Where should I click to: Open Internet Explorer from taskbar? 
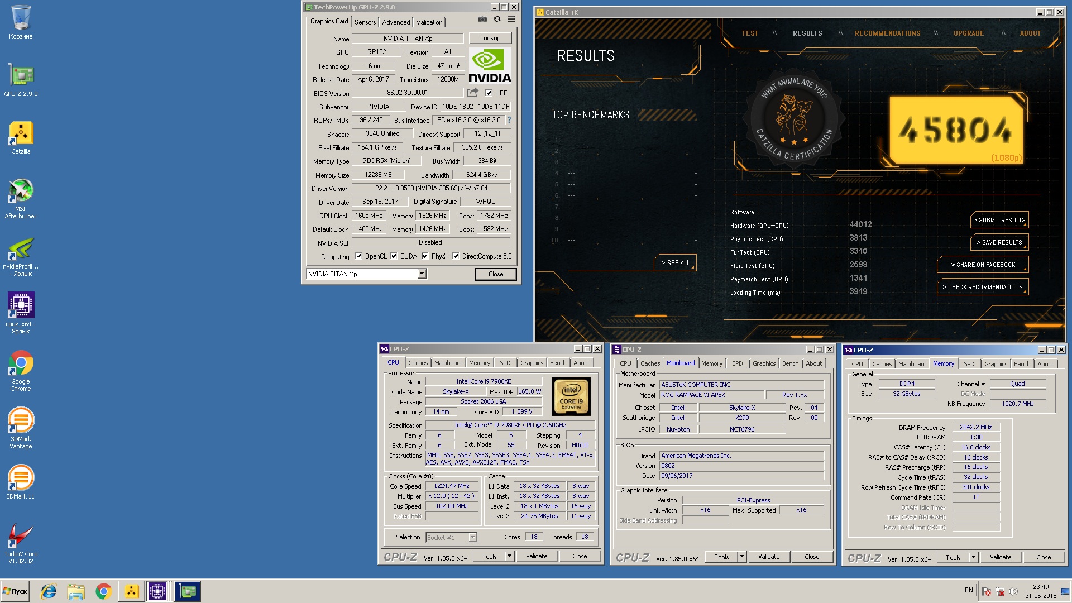[49, 591]
